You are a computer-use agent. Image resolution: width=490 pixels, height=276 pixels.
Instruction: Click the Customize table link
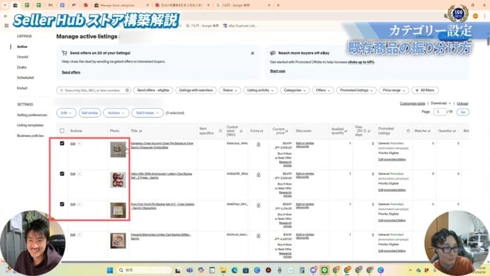[x=413, y=104]
